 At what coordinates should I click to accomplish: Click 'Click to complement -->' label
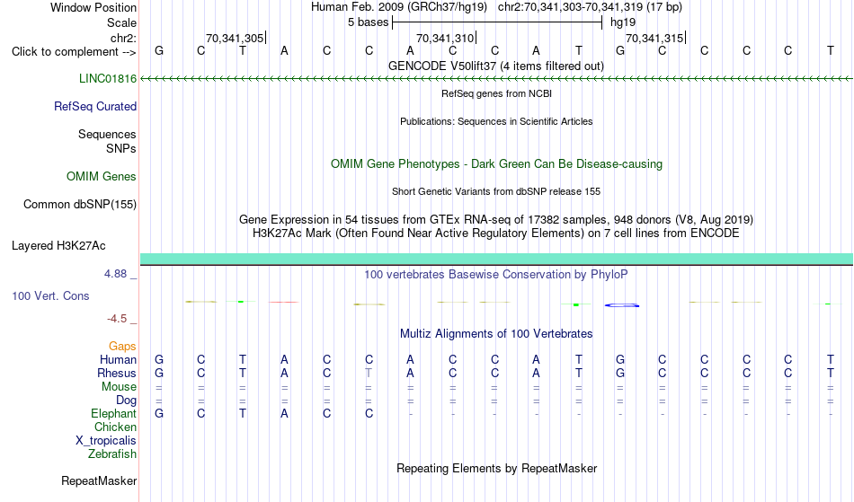coord(74,52)
